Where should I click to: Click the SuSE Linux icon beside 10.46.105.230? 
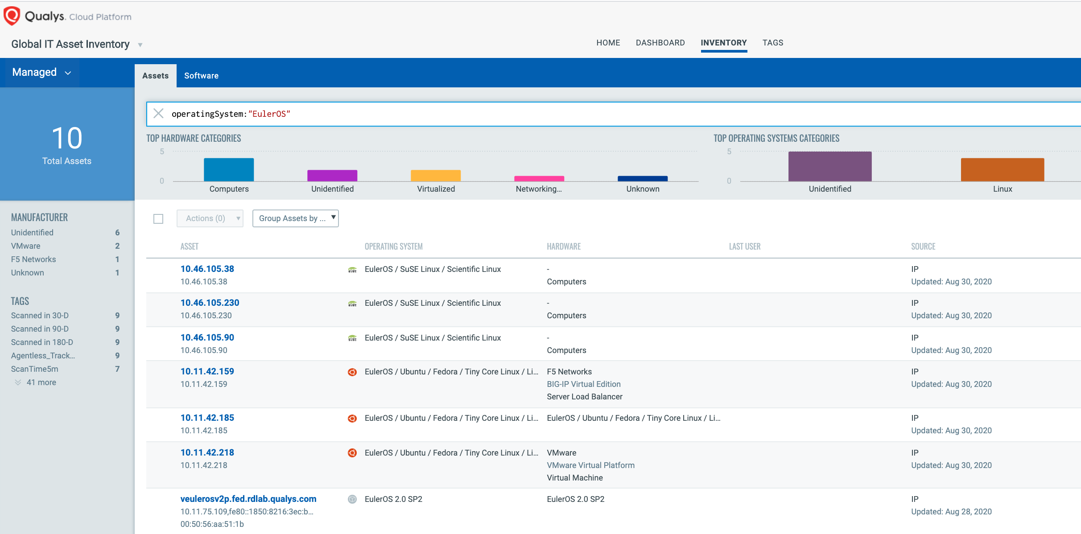(x=353, y=304)
